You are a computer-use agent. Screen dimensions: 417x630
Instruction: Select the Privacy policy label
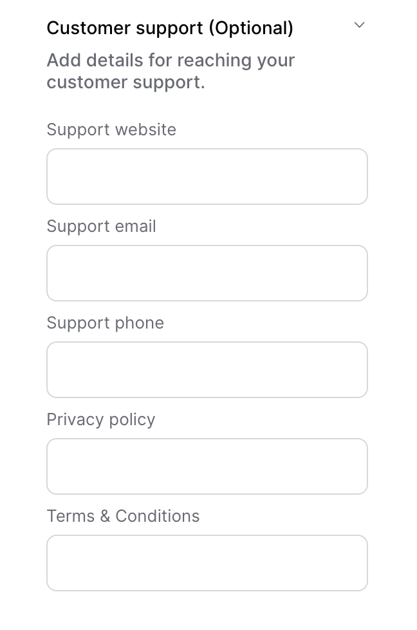pyautogui.click(x=100, y=419)
